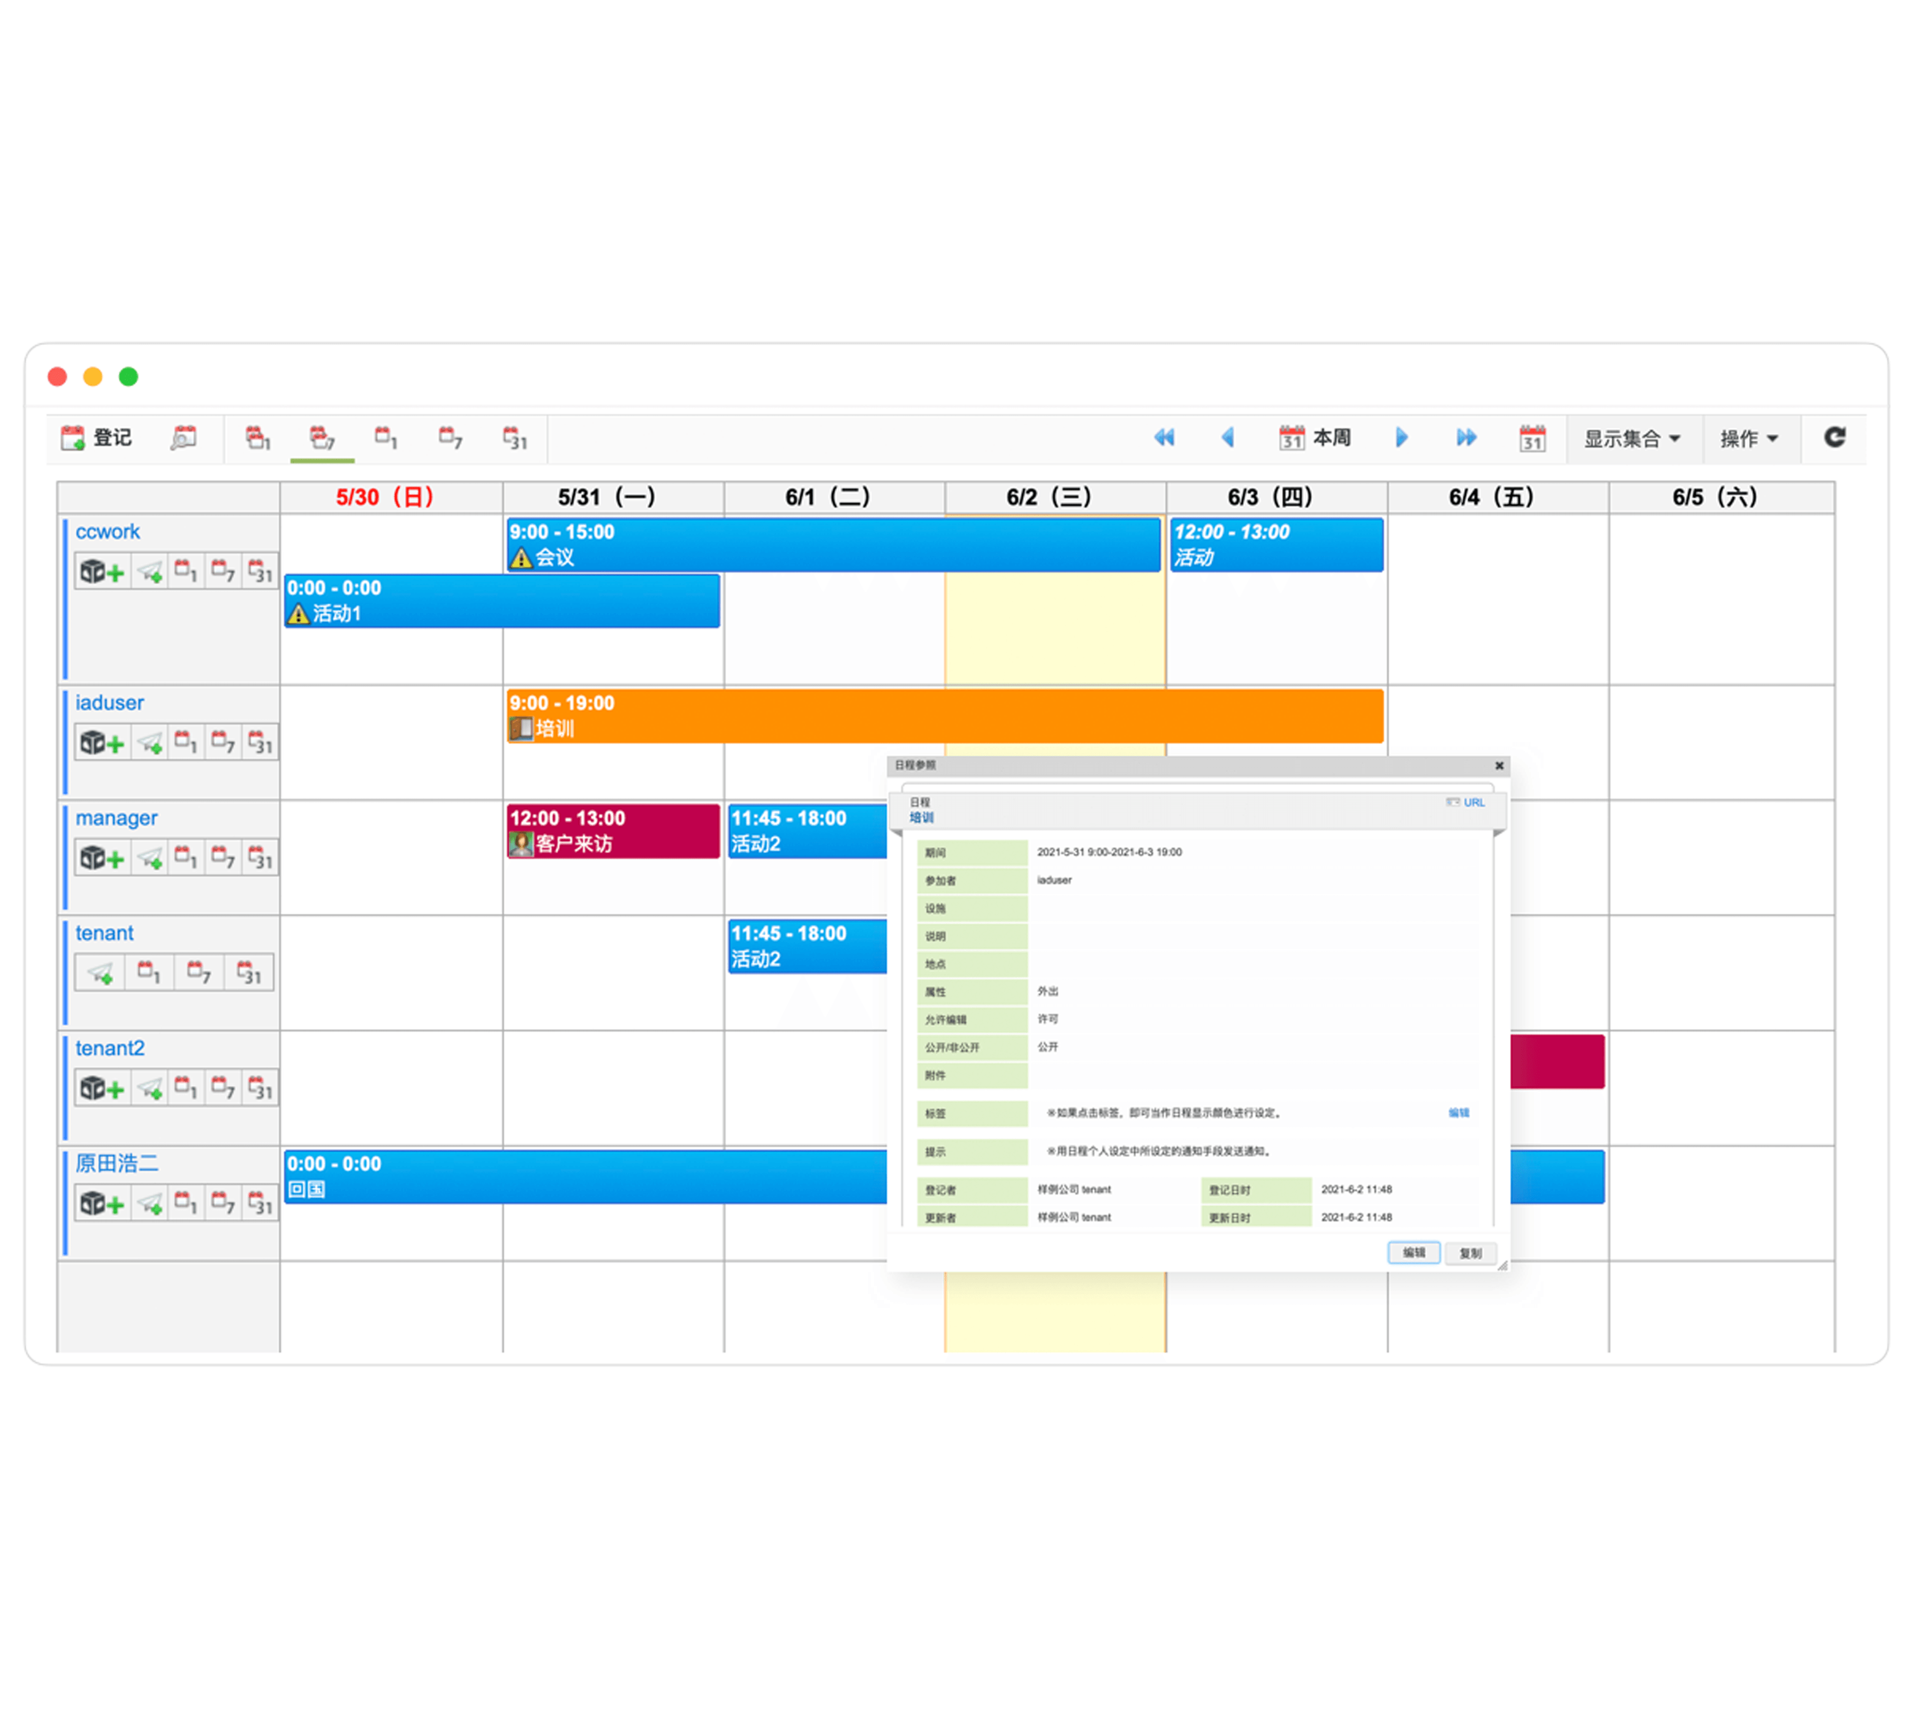
Task: Jump back with the double-left arrow
Action: [1164, 437]
